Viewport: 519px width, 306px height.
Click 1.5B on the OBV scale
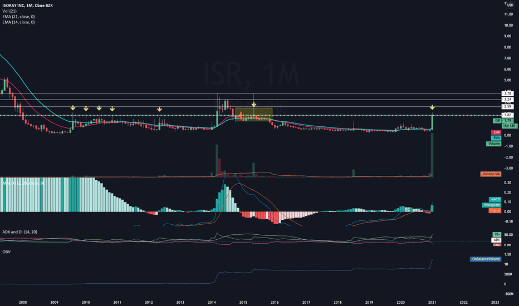[507, 254]
